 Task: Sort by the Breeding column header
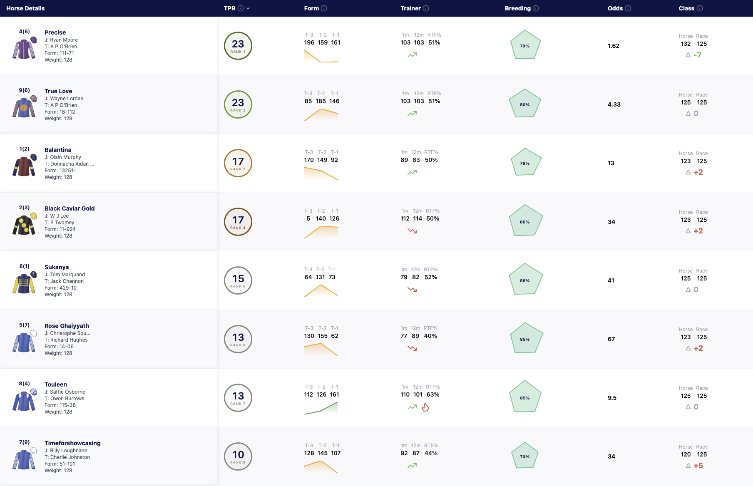518,8
